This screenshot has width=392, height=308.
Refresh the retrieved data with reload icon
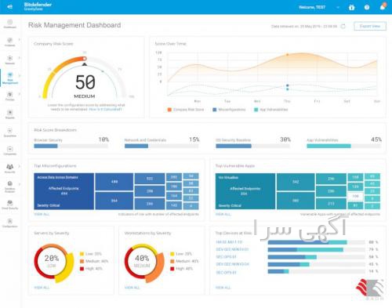point(343,26)
